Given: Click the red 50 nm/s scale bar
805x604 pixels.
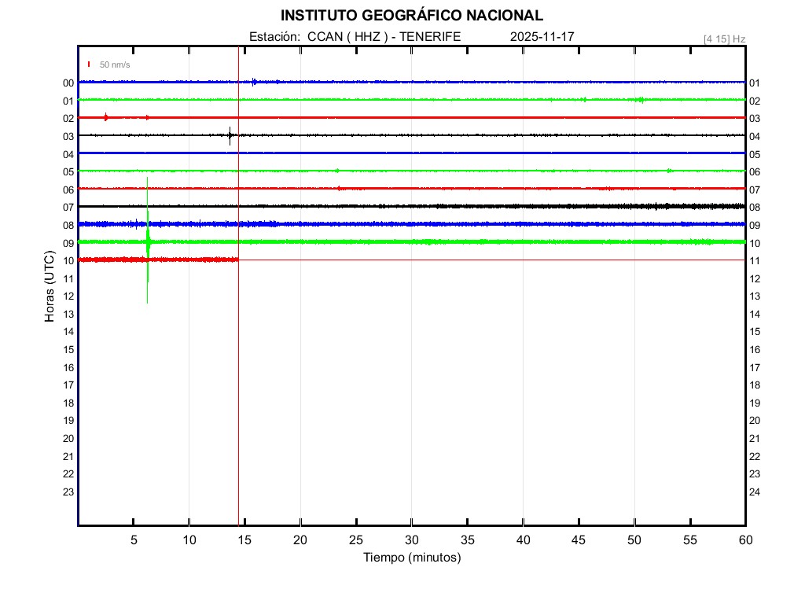Looking at the screenshot, I should point(89,64).
